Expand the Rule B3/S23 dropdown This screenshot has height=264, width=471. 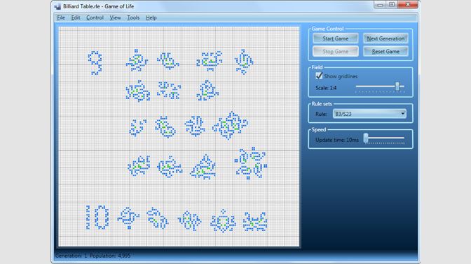369,114
